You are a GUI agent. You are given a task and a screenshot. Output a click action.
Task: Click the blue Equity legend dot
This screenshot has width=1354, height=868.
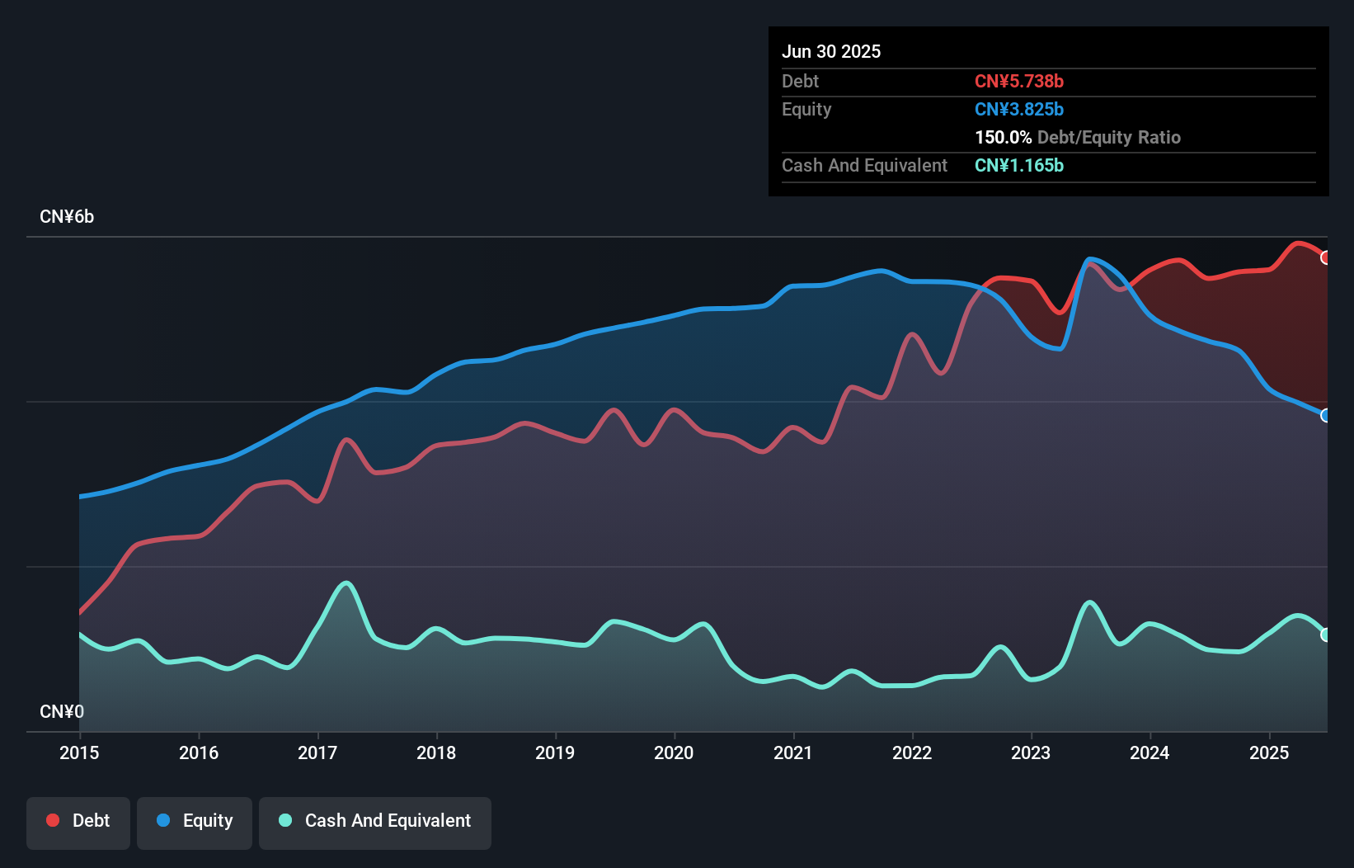pyautogui.click(x=163, y=820)
